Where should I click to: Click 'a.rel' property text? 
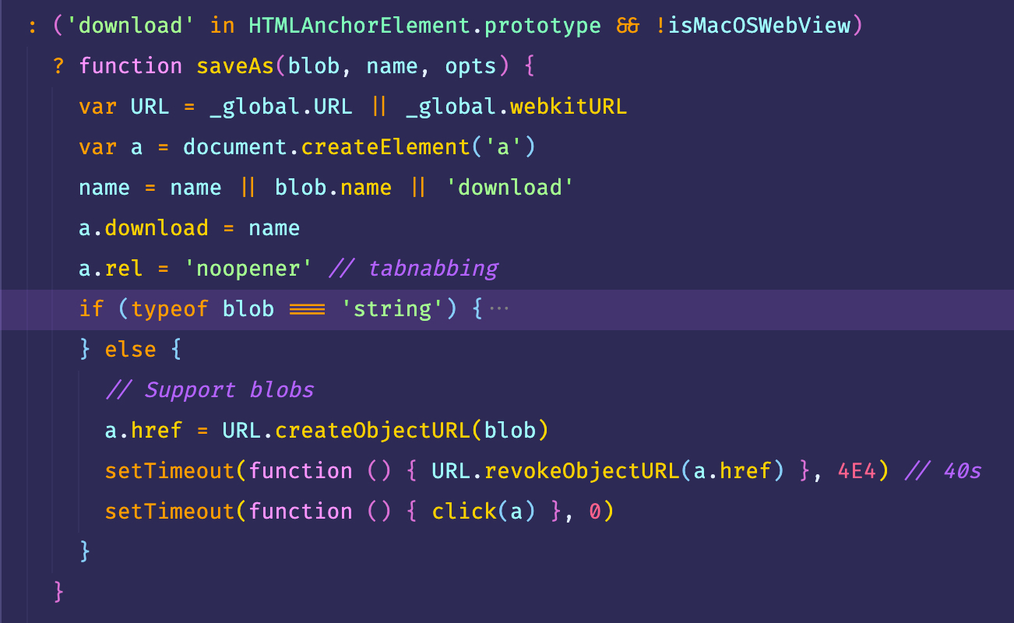[x=111, y=269]
